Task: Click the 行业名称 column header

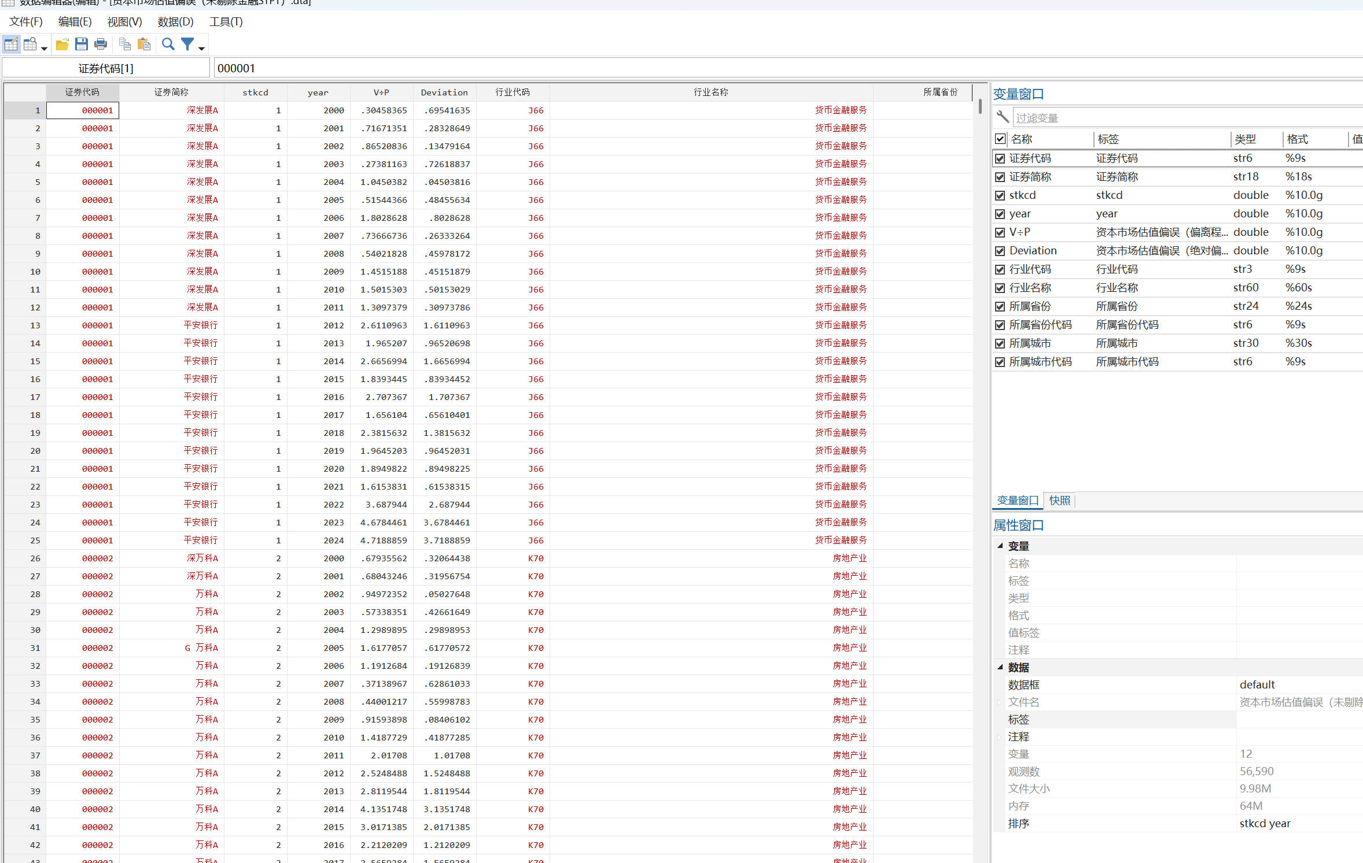Action: 710,92
